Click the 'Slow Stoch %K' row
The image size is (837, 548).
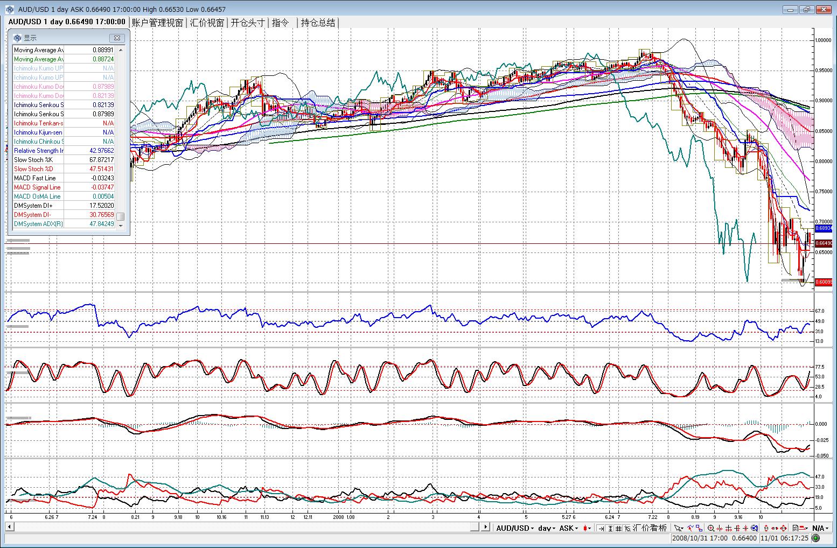pos(65,160)
